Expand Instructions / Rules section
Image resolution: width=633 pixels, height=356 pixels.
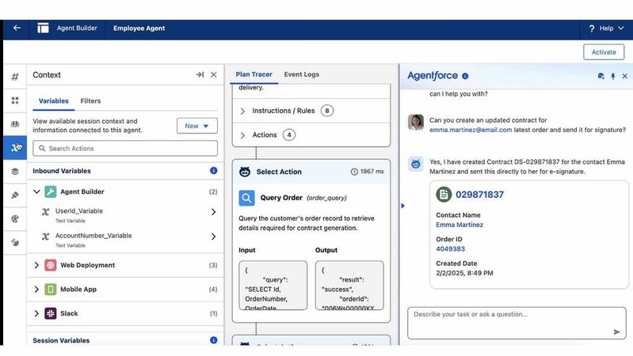(x=242, y=111)
